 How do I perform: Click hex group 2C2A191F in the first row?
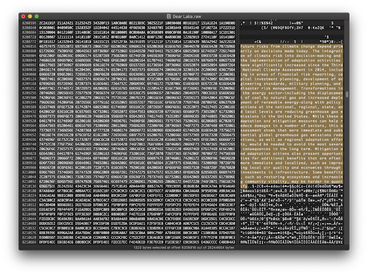point(47,23)
